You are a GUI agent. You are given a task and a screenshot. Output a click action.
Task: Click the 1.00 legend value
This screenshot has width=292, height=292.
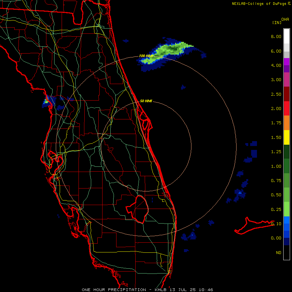click(276, 166)
